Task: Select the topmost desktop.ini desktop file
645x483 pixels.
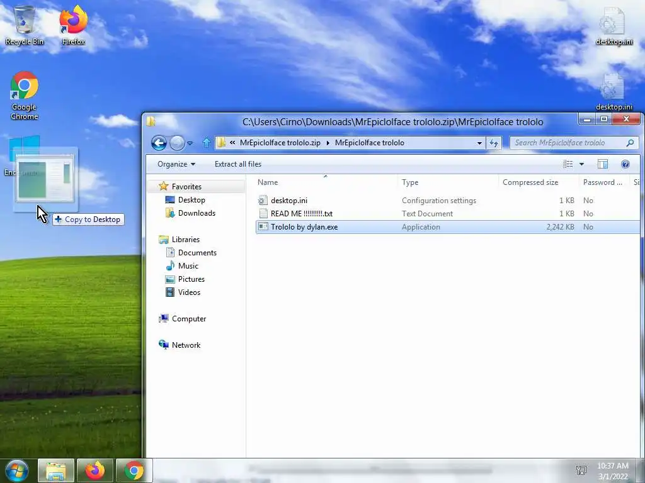Action: [x=614, y=25]
